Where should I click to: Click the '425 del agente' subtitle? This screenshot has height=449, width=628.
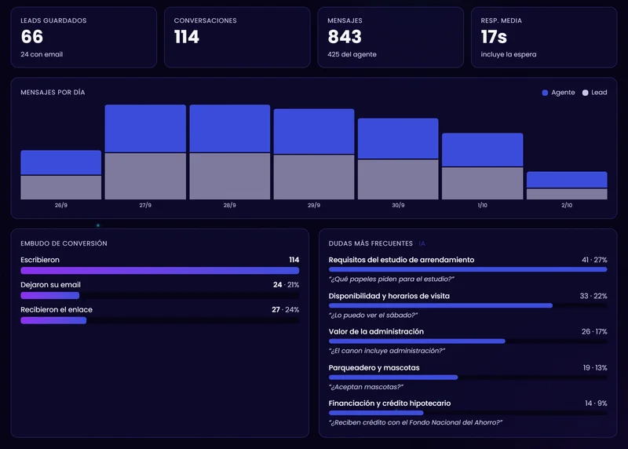point(352,54)
